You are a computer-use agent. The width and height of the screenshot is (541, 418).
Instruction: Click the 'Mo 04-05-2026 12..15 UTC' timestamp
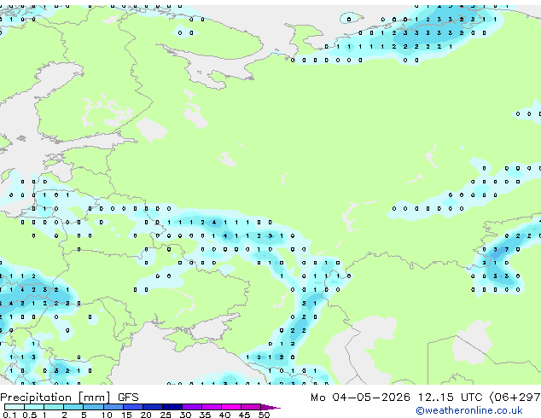coord(397,398)
